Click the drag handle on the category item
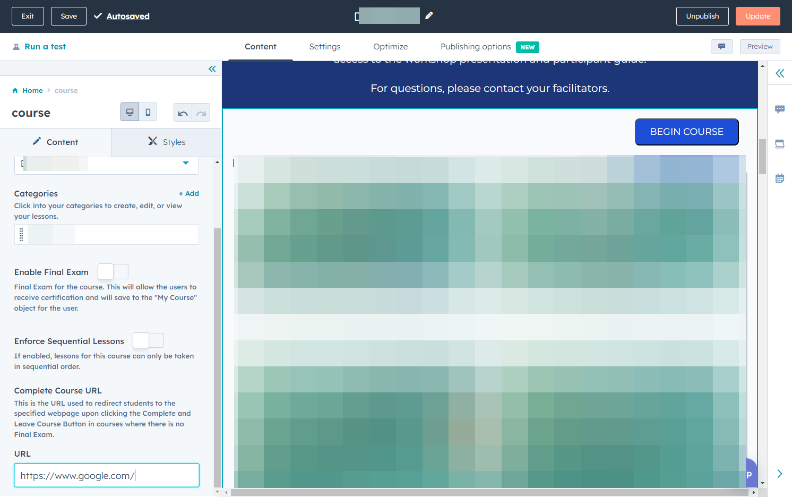Image resolution: width=792 pixels, height=497 pixels. tap(21, 234)
